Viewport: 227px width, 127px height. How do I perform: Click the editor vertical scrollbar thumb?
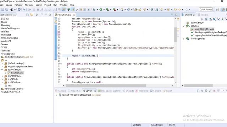pos(176,35)
